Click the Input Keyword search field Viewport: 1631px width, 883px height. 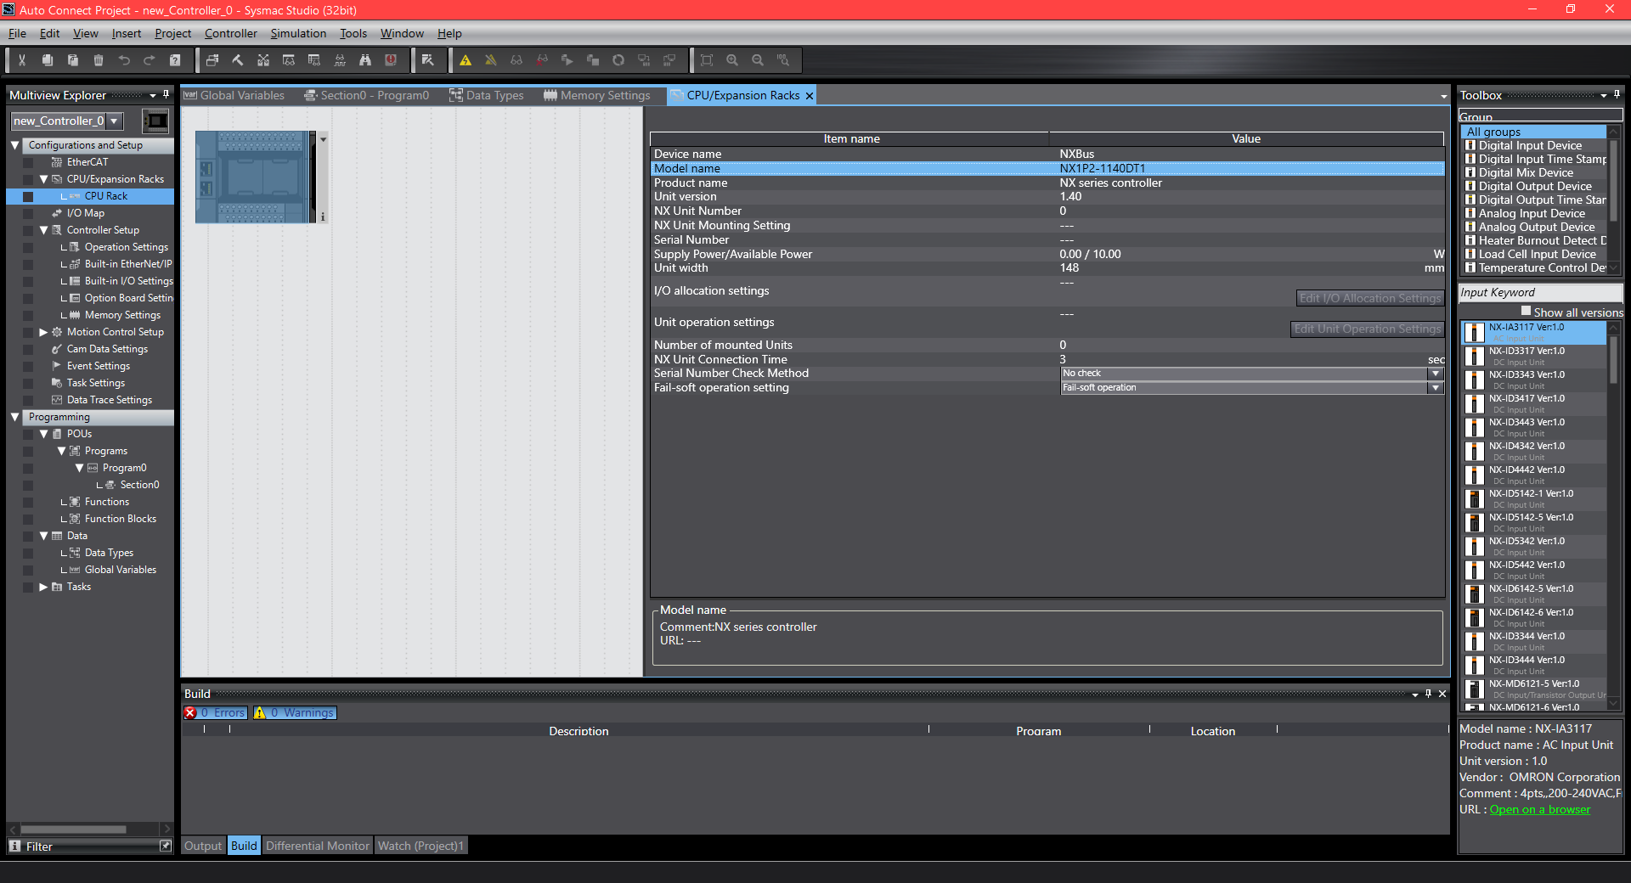pos(1540,292)
